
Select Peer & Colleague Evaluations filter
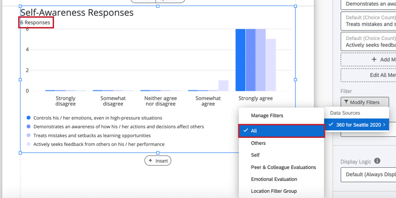click(x=283, y=167)
